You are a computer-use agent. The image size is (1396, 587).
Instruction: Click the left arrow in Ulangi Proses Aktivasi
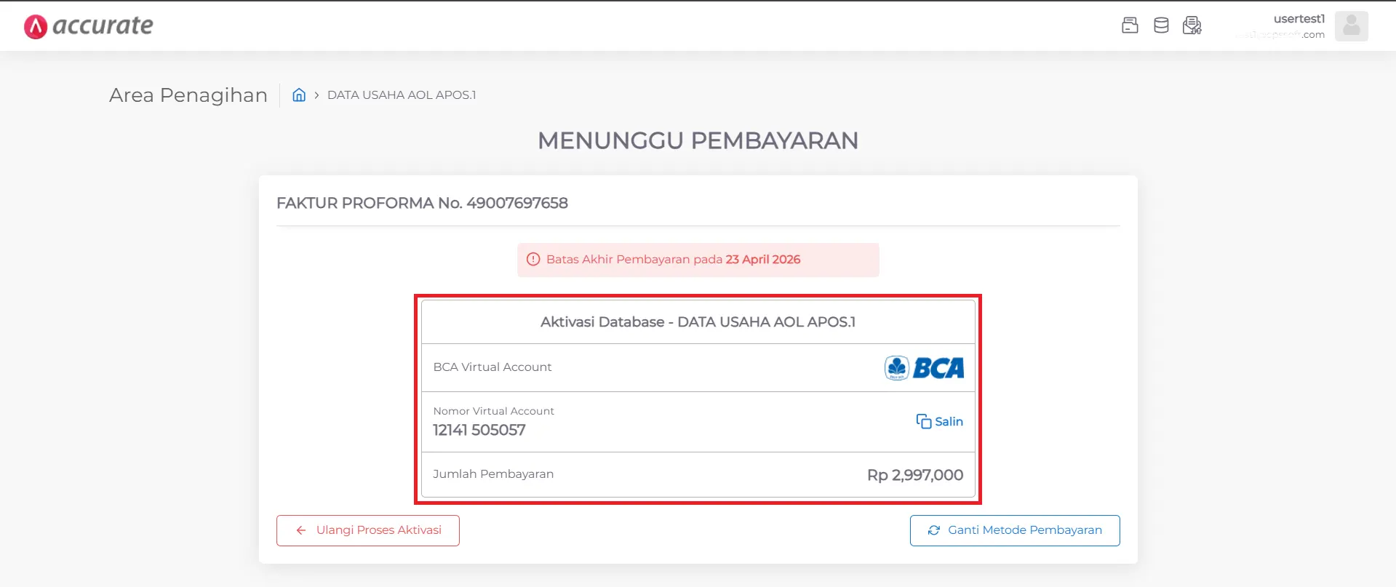tap(301, 530)
